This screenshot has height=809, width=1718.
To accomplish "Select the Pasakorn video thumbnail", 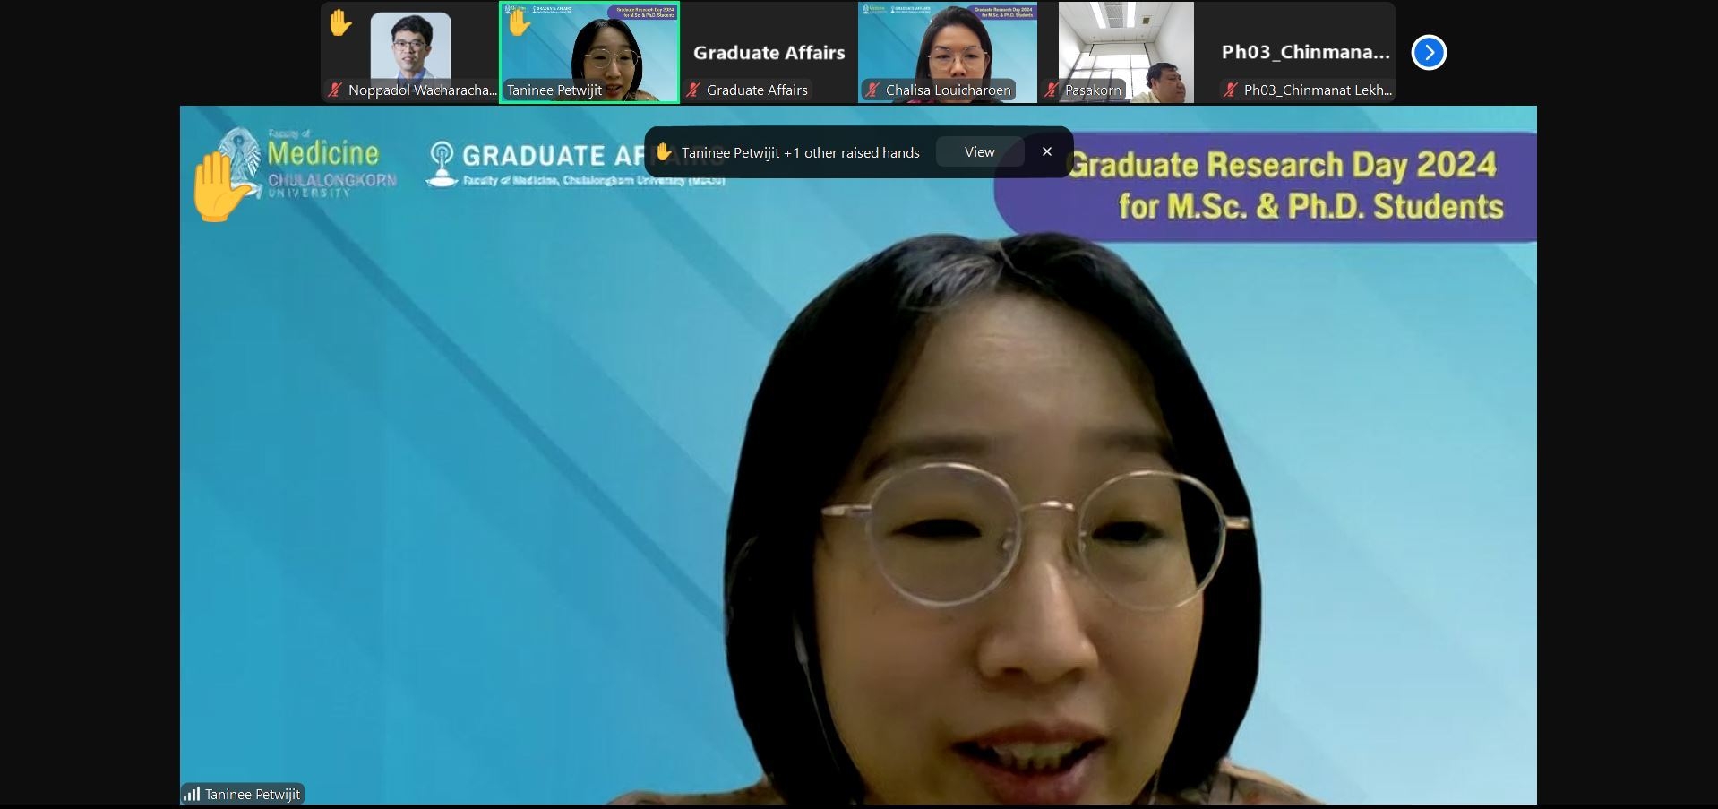I will [1126, 49].
